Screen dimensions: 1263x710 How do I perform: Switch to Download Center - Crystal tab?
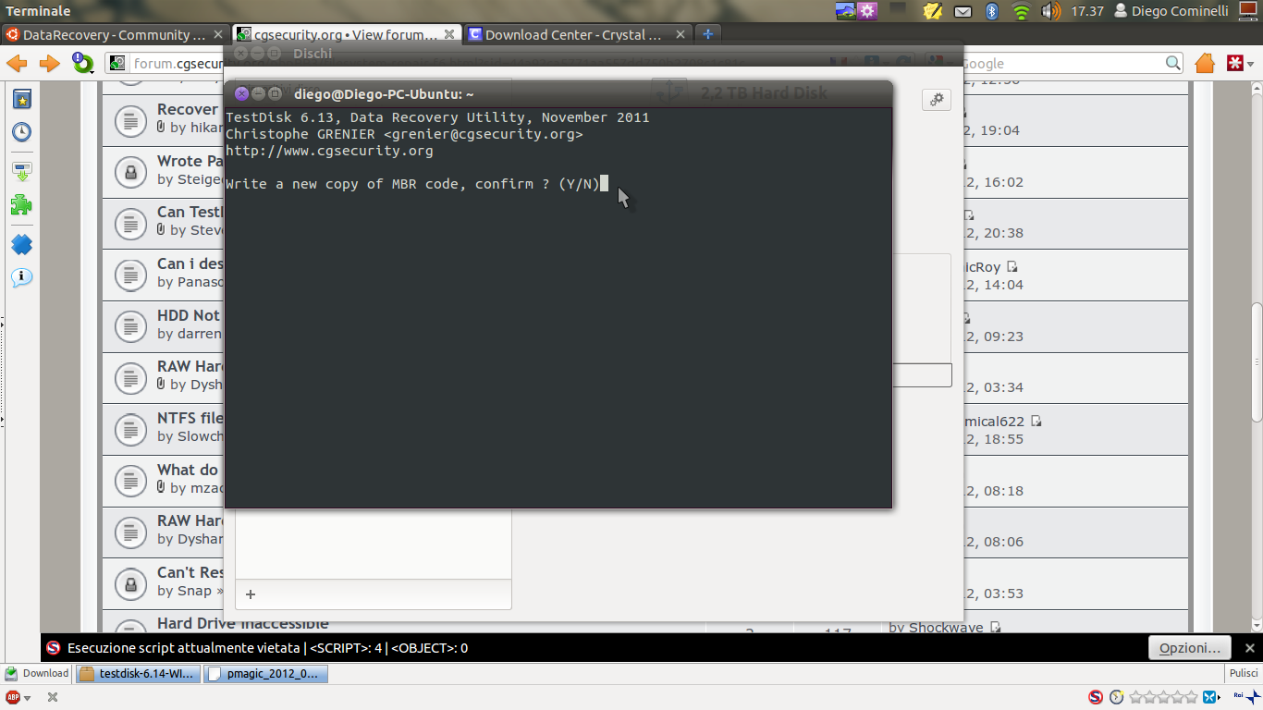pos(572,35)
